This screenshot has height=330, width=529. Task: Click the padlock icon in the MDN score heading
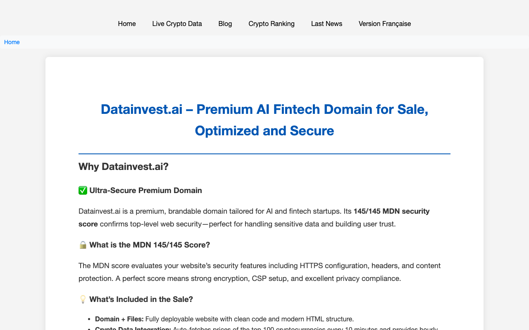pyautogui.click(x=83, y=245)
